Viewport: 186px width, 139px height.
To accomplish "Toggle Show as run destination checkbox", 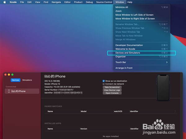I will coord(104,81).
